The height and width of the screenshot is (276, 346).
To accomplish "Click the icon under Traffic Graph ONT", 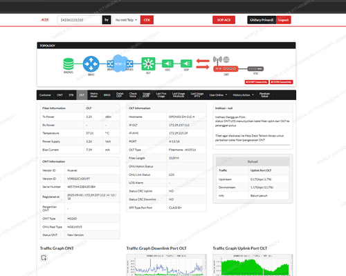I will [x=44, y=257].
